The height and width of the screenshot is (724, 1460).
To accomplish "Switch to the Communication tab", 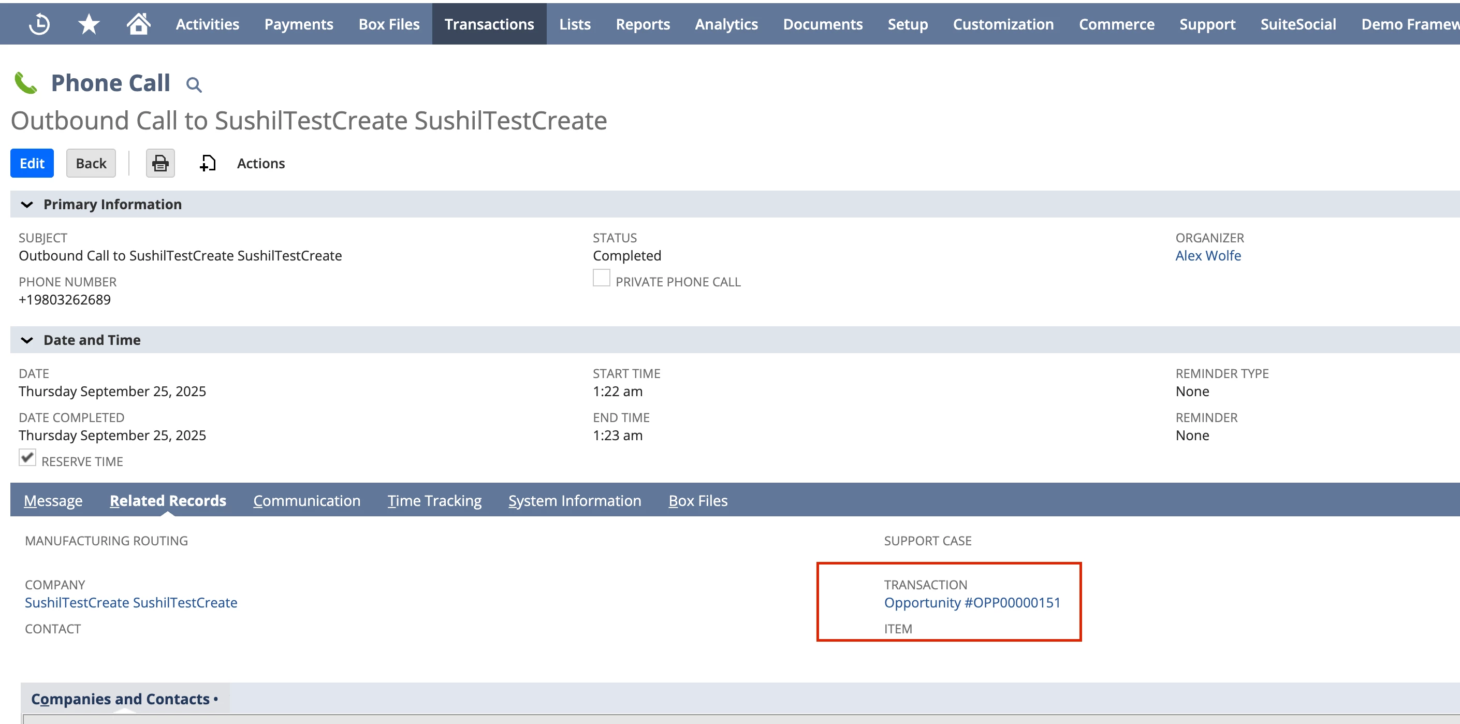I will tap(306, 501).
